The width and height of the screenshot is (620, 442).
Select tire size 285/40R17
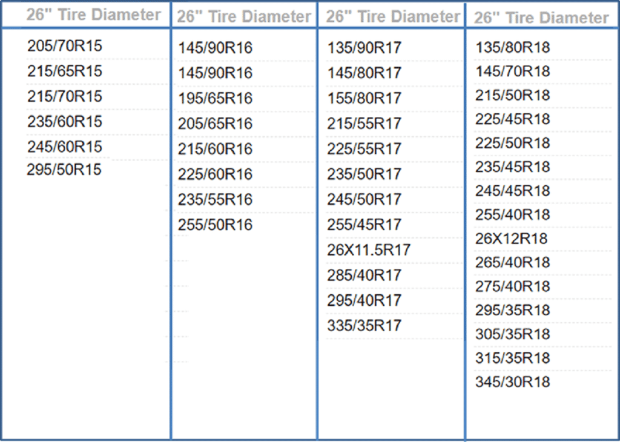click(x=364, y=275)
